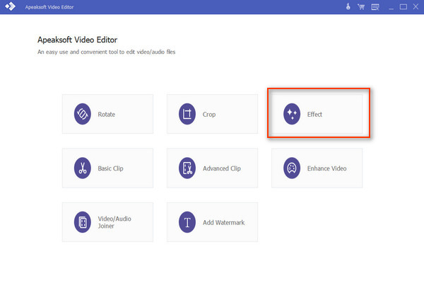Image resolution: width=424 pixels, height=288 pixels.
Task: Click the Video/Audio Joiner icon
Action: pyautogui.click(x=83, y=222)
